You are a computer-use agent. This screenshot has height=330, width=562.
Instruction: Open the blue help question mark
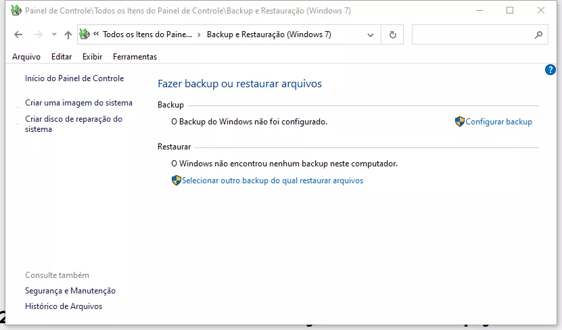coord(551,70)
